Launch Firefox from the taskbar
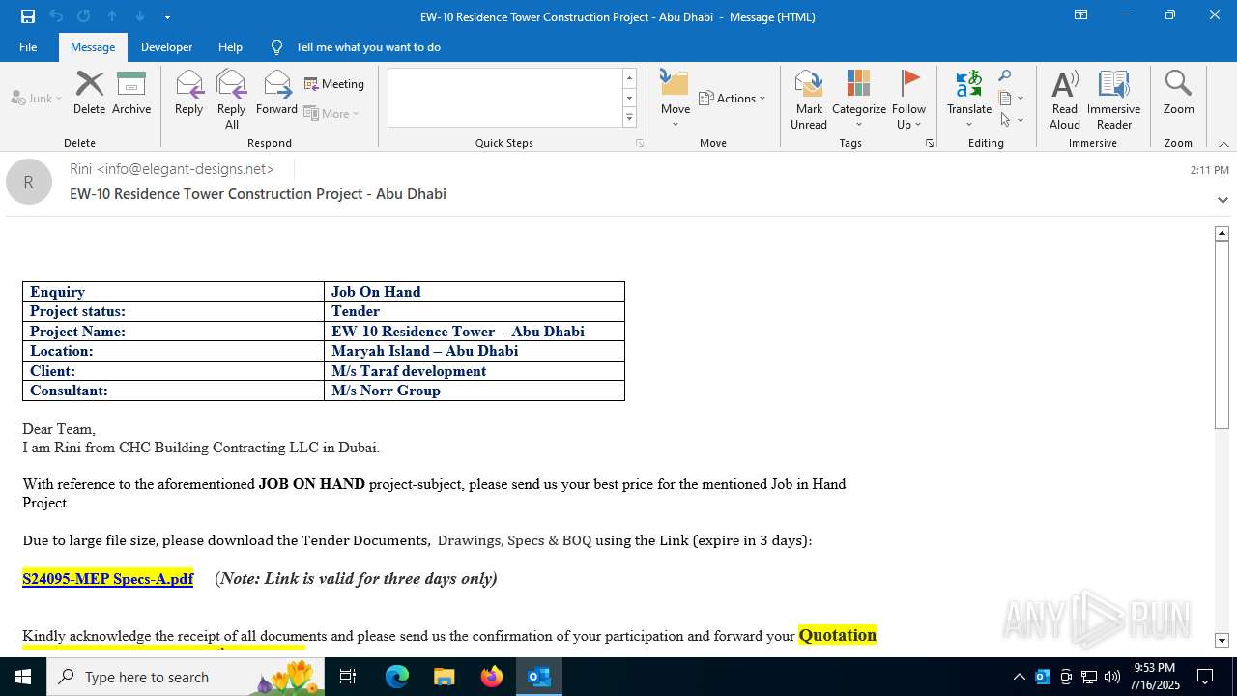The width and height of the screenshot is (1237, 696). tap(491, 677)
